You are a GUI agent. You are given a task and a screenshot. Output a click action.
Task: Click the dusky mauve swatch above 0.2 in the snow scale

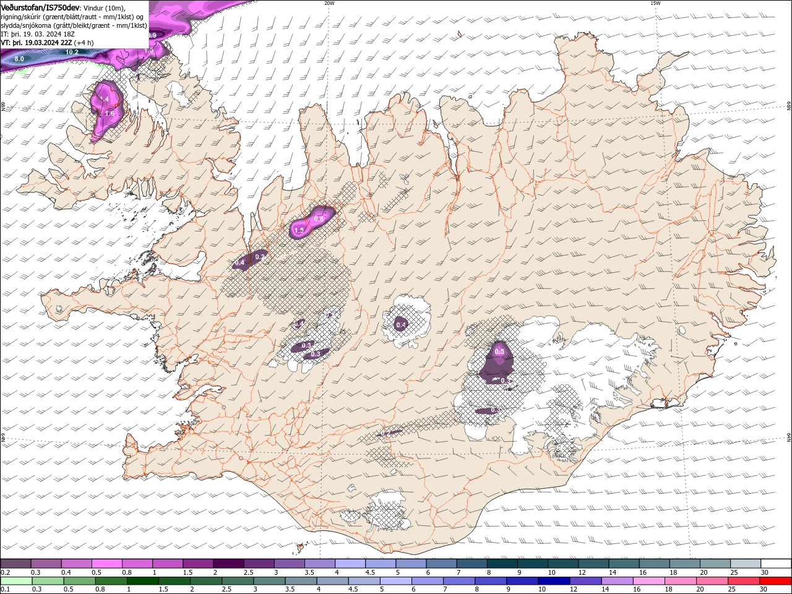(x=15, y=563)
